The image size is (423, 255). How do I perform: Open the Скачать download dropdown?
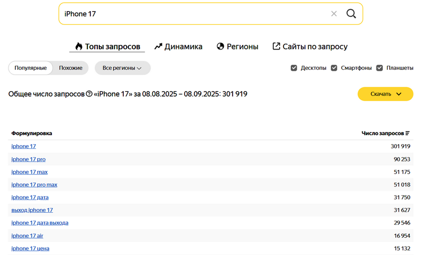(385, 94)
